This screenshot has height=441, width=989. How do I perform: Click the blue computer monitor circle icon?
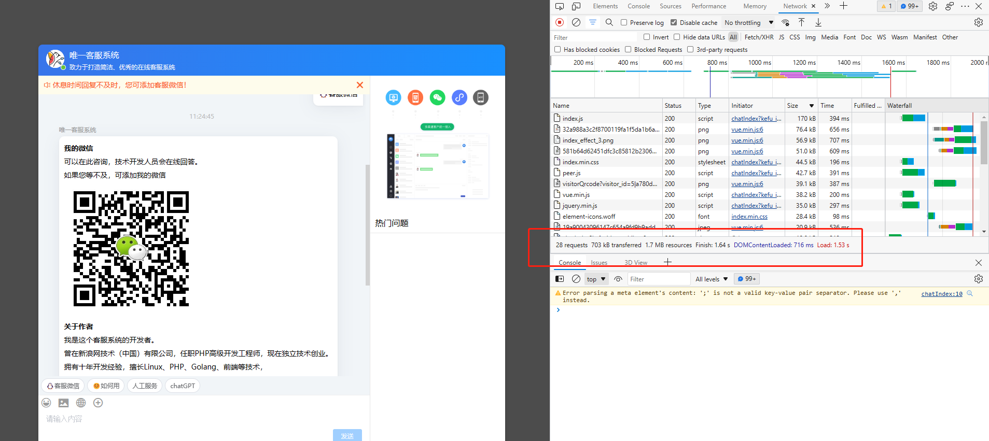click(x=394, y=97)
